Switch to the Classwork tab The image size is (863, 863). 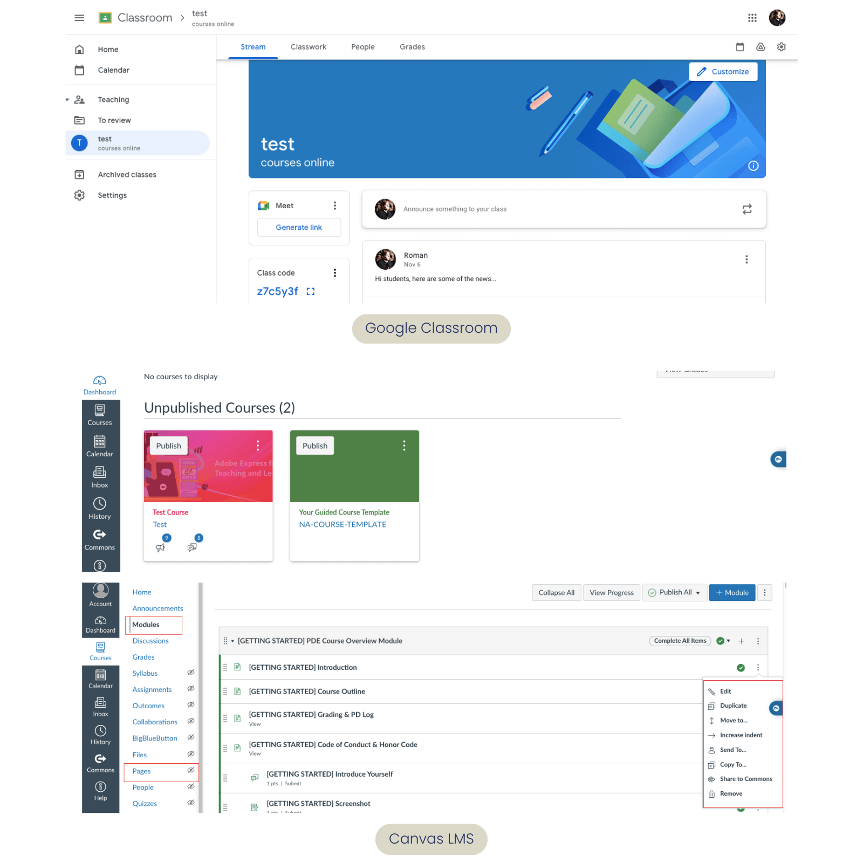(309, 47)
